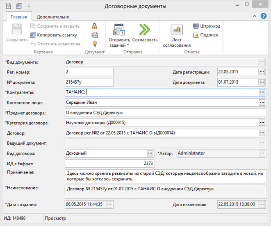Click the Примечание text area
The height and width of the screenshot is (226, 271).
(165, 176)
